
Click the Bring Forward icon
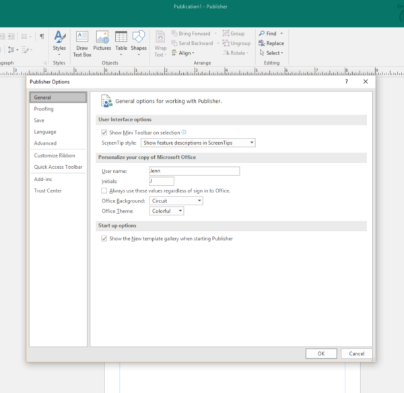point(174,34)
